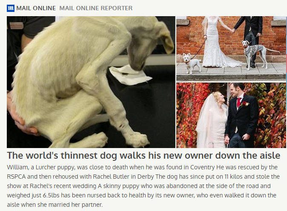Open the MAIL ONLINE source link
287x211 pixels.
pyautogui.click(x=36, y=8)
